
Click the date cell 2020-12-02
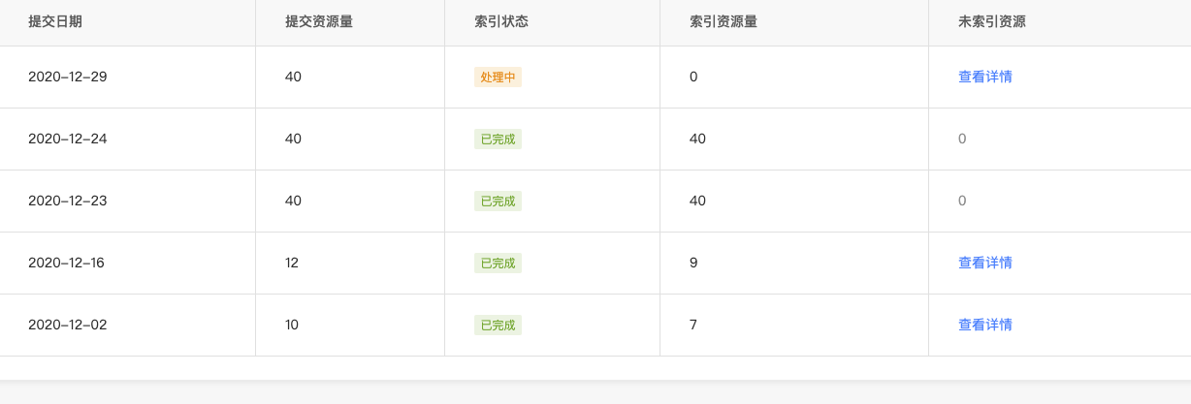coord(68,325)
